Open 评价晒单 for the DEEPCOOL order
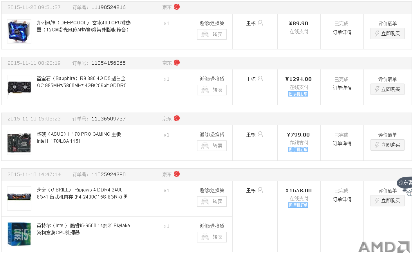412x255 pixels. (x=387, y=24)
